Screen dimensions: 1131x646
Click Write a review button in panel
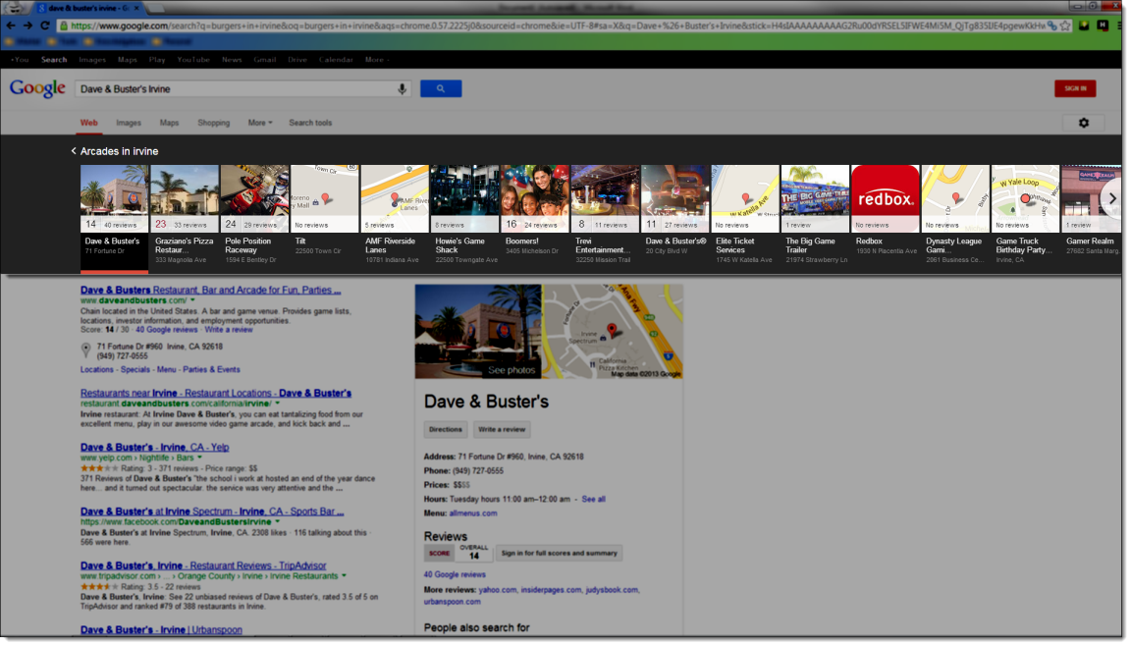click(x=502, y=430)
